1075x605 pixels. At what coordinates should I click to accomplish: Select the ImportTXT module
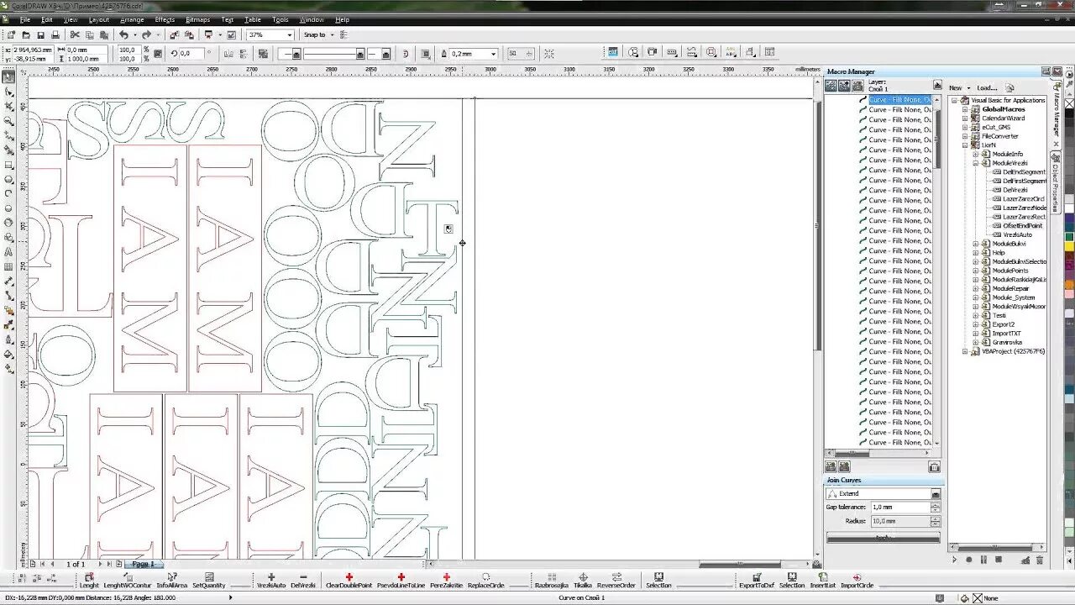point(1006,334)
